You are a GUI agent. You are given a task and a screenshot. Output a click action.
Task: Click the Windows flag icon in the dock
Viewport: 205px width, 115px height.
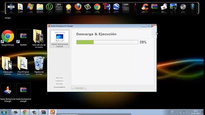[30, 7]
